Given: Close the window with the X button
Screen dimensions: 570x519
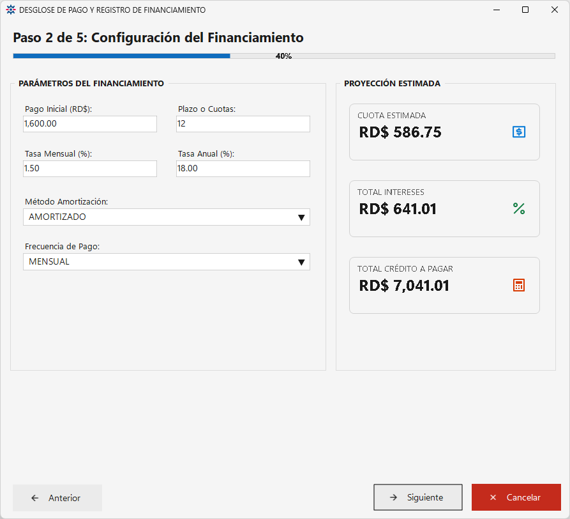Looking at the screenshot, I should (x=555, y=10).
